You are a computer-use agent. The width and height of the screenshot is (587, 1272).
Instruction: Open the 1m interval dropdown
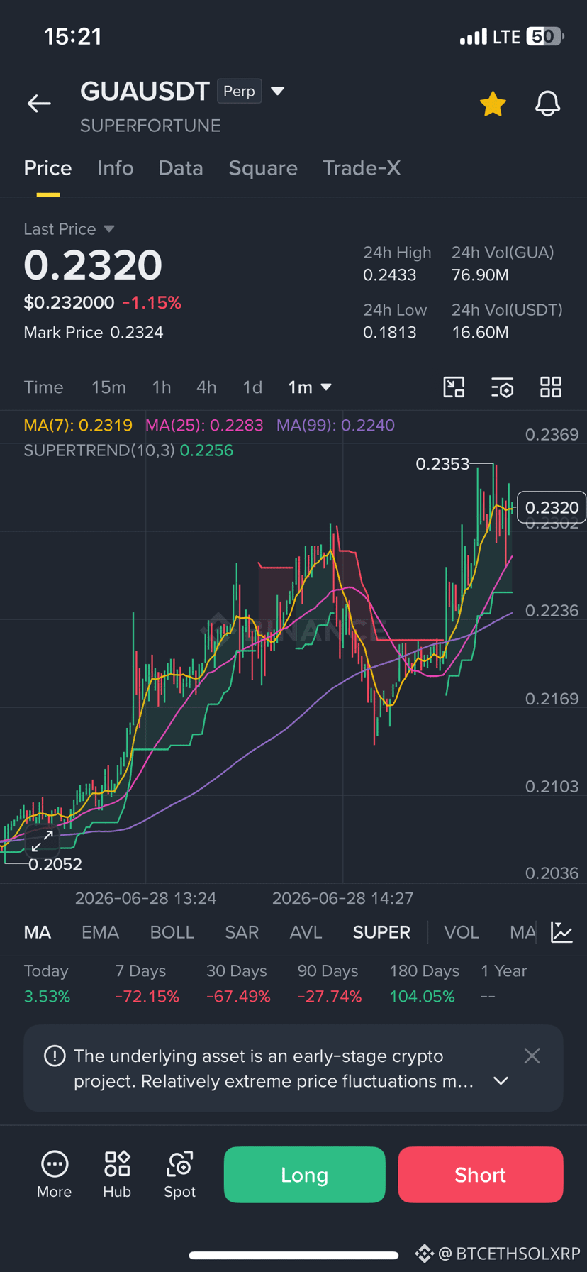point(310,387)
